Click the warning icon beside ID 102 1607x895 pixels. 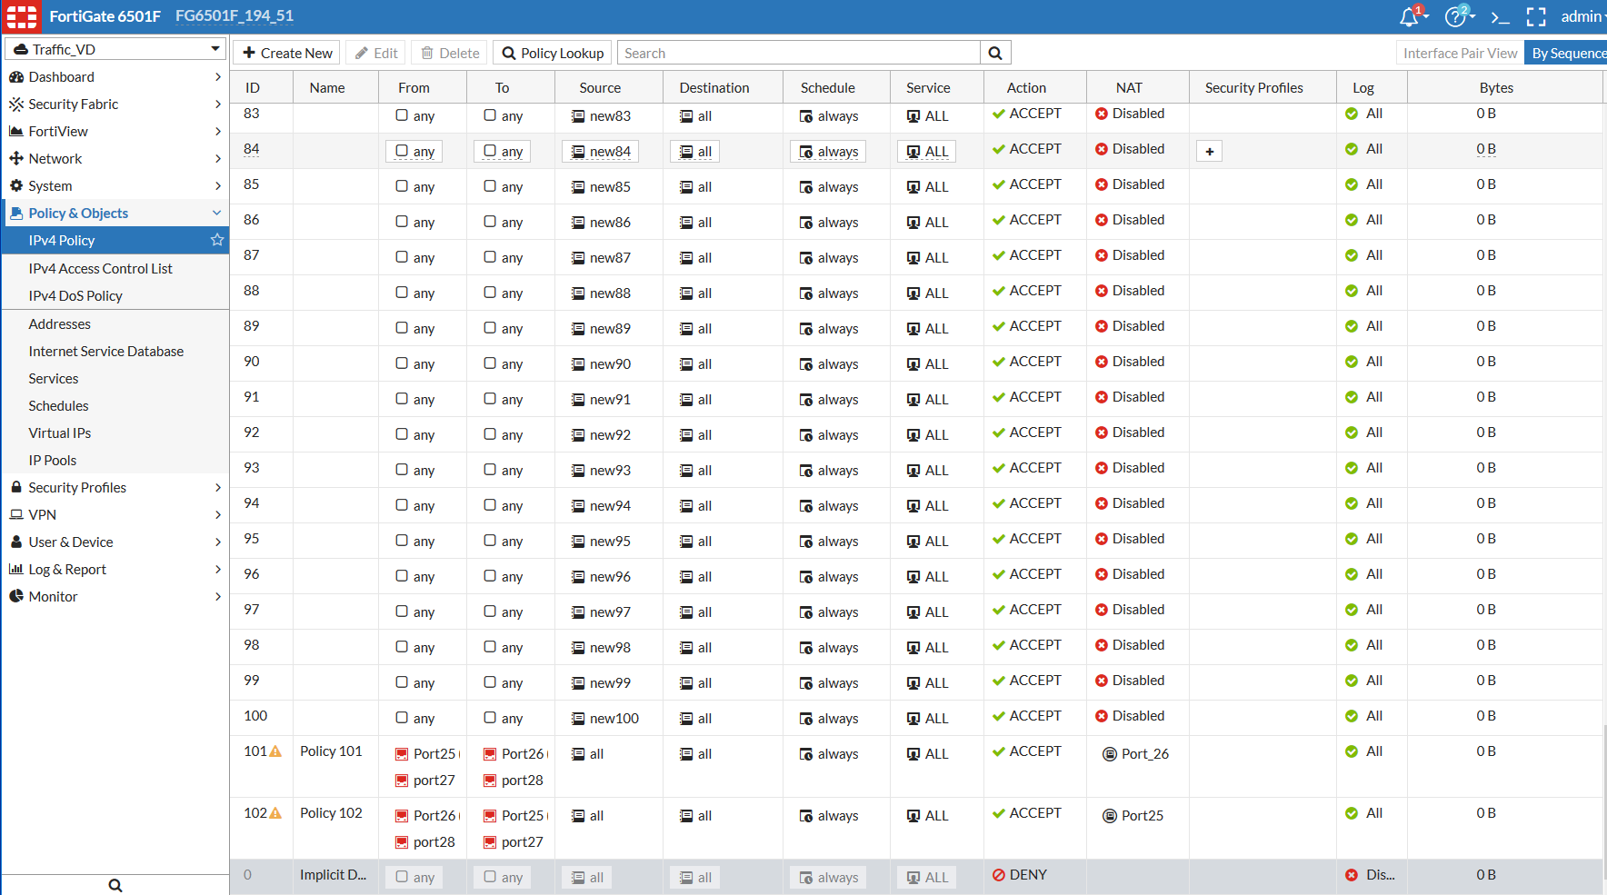[x=276, y=813]
